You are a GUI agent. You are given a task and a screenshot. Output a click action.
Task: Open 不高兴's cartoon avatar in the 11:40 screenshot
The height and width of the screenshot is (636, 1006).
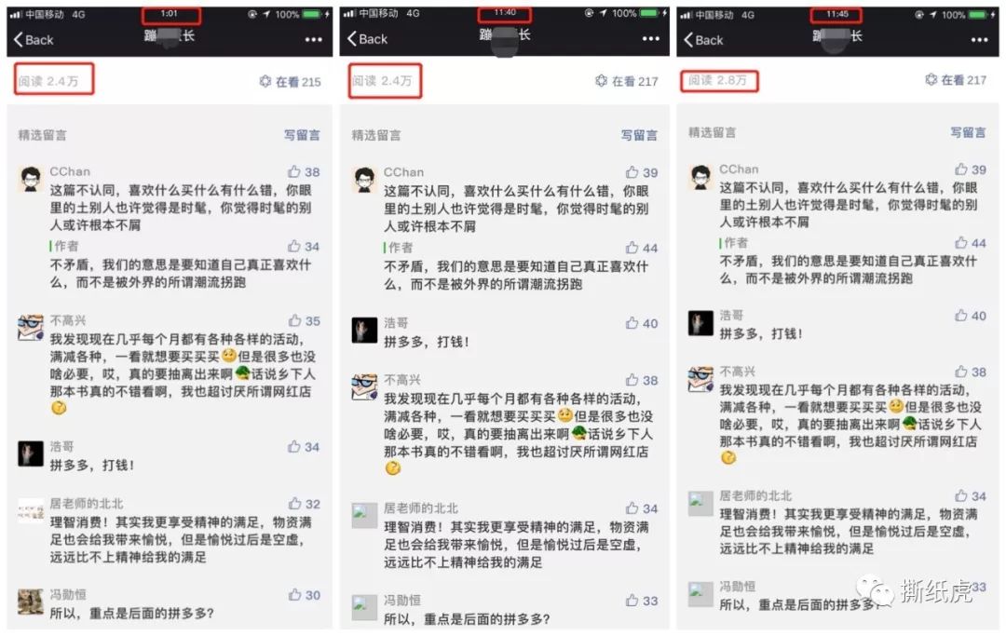click(364, 387)
